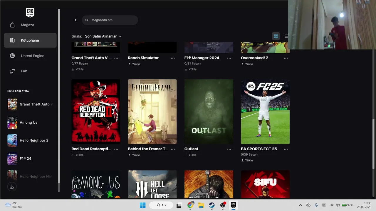Open options menu for Grand Theft Auto V
The width and height of the screenshot is (376, 211).
(116, 58)
